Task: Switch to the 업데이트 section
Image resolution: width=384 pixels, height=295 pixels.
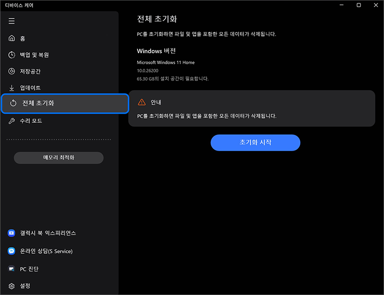Action: (31, 88)
